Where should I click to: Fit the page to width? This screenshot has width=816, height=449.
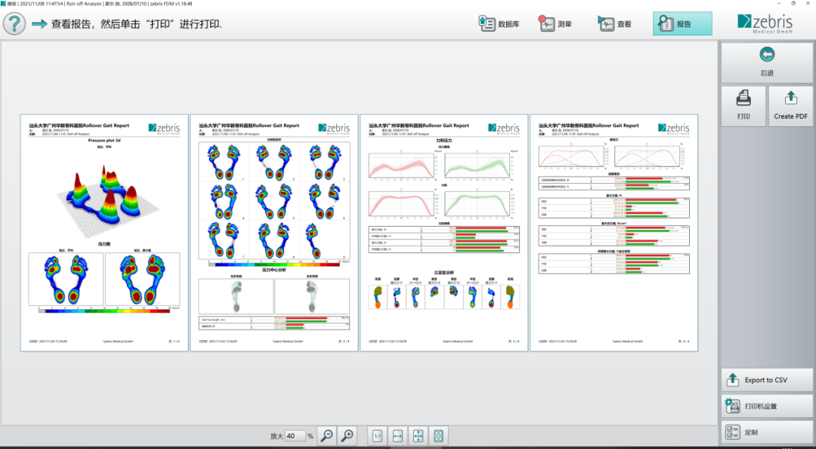coord(397,436)
